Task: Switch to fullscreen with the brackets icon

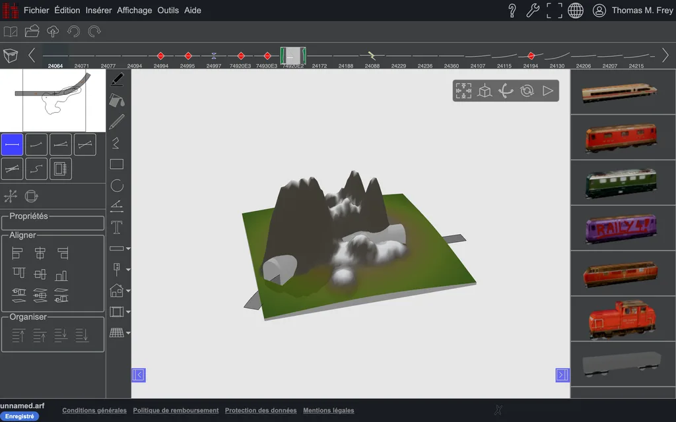Action: [x=555, y=11]
